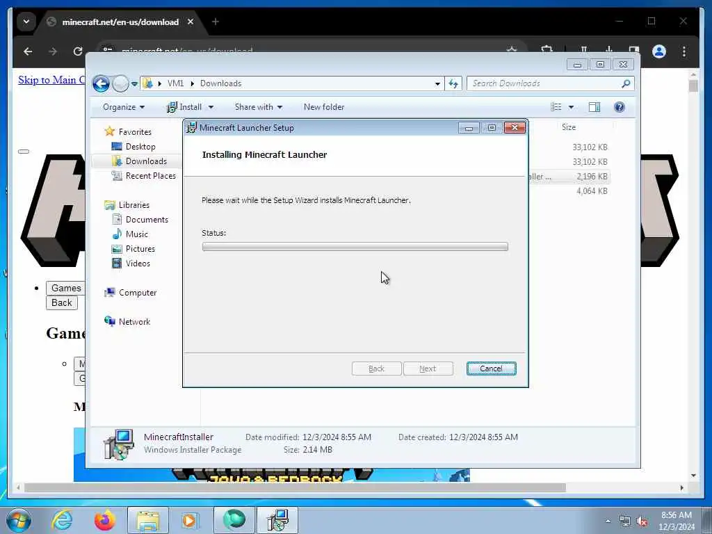Click the Install toolbar button
The width and height of the screenshot is (712, 534).
(x=184, y=107)
